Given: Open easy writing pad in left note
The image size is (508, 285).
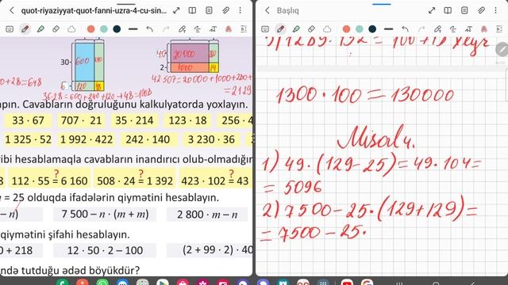Looking at the screenshot, I should tap(244, 29).
